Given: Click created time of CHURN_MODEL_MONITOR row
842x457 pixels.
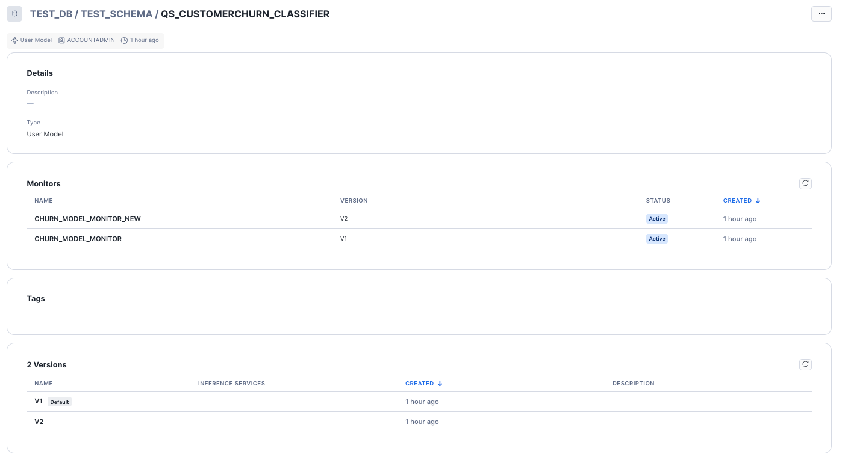Looking at the screenshot, I should (x=740, y=239).
